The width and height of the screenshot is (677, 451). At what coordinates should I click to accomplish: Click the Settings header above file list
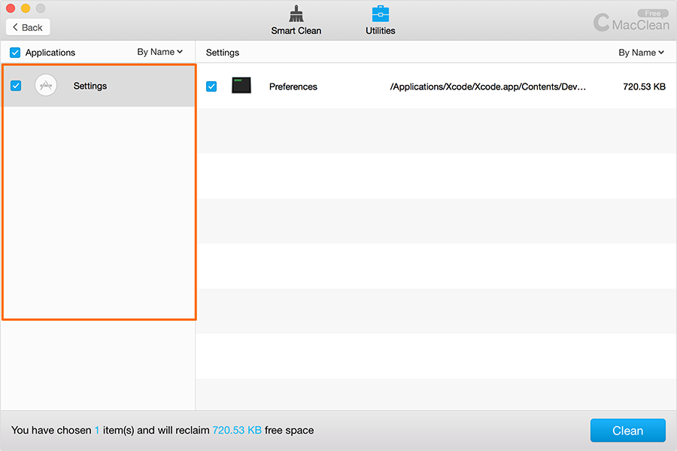click(223, 53)
